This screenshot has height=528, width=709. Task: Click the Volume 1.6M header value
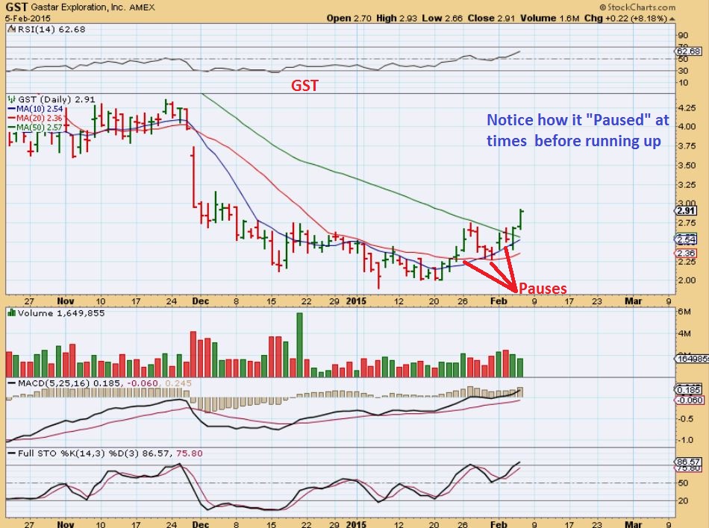pyautogui.click(x=549, y=19)
